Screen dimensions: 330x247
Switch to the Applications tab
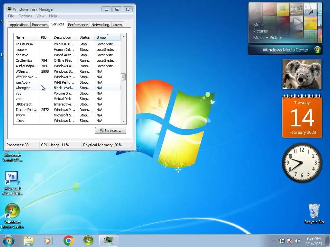point(19,25)
